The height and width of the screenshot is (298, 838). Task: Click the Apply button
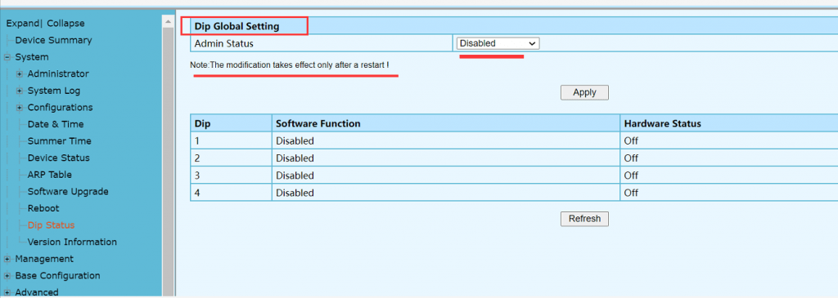point(584,92)
